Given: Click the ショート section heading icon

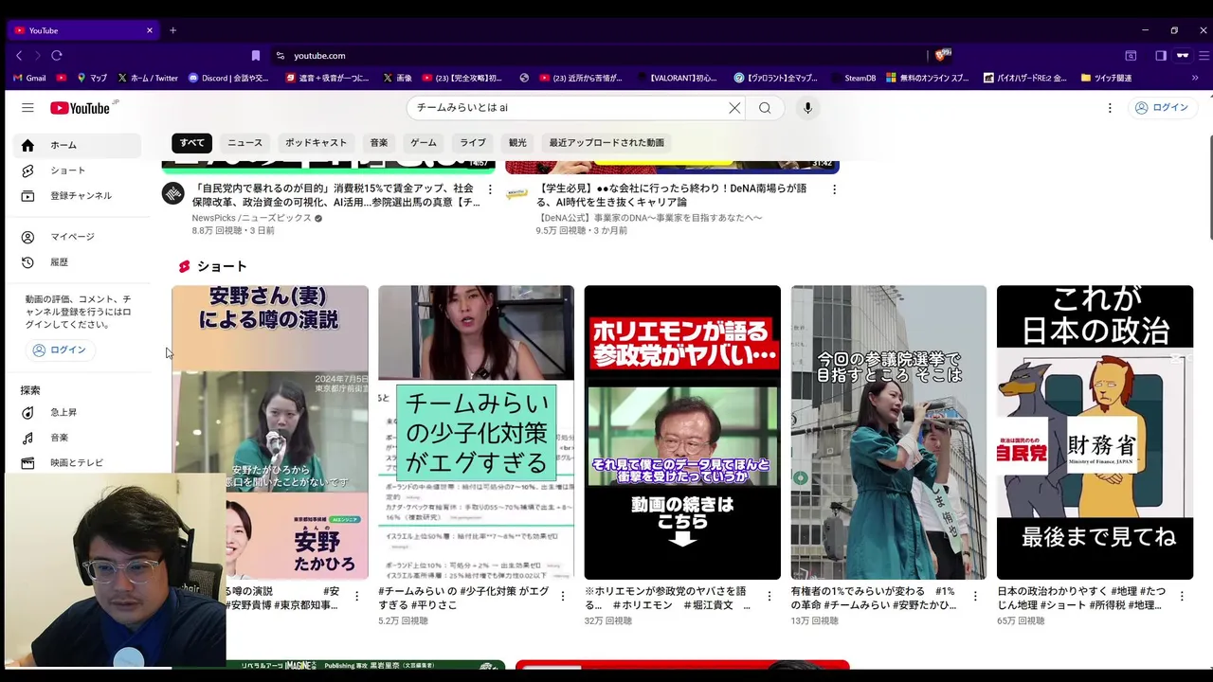Looking at the screenshot, I should [185, 267].
